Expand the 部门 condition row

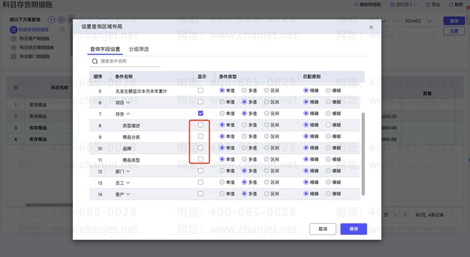(128, 171)
